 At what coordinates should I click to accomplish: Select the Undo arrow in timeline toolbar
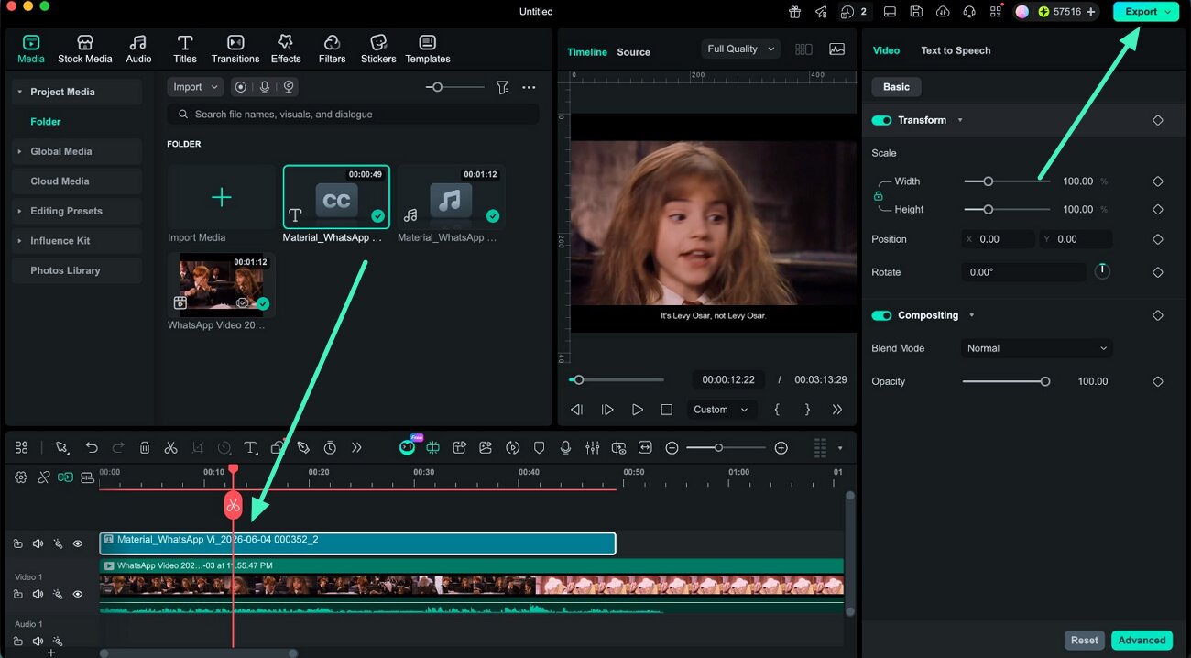click(x=92, y=447)
